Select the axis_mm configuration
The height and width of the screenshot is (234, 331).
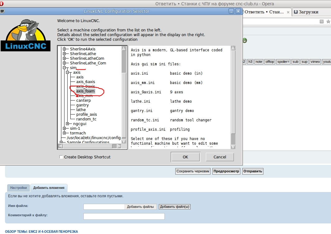(84, 96)
